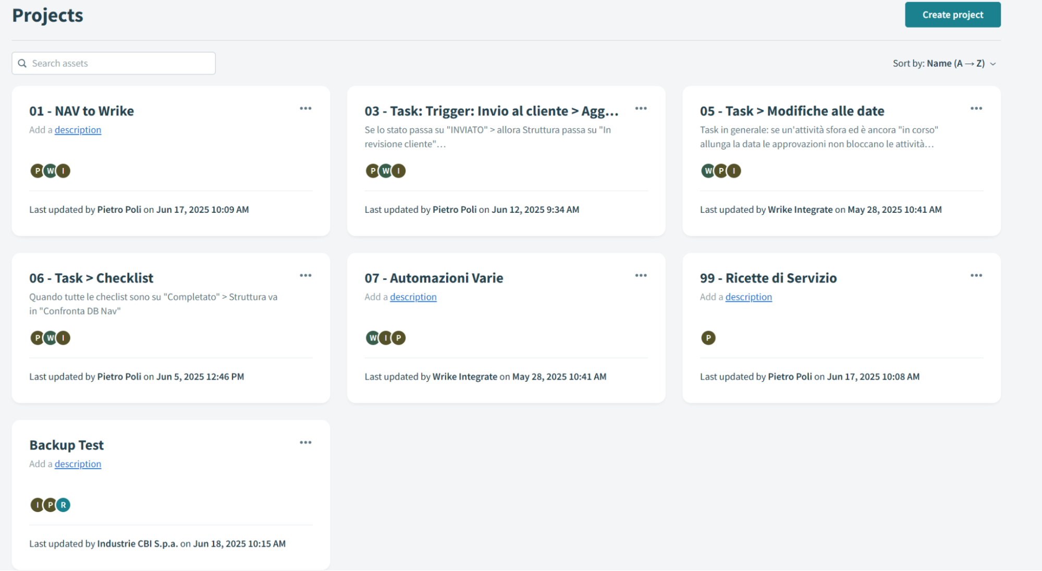Click P avatar on 05 - Modifiche alle date card

click(x=721, y=171)
